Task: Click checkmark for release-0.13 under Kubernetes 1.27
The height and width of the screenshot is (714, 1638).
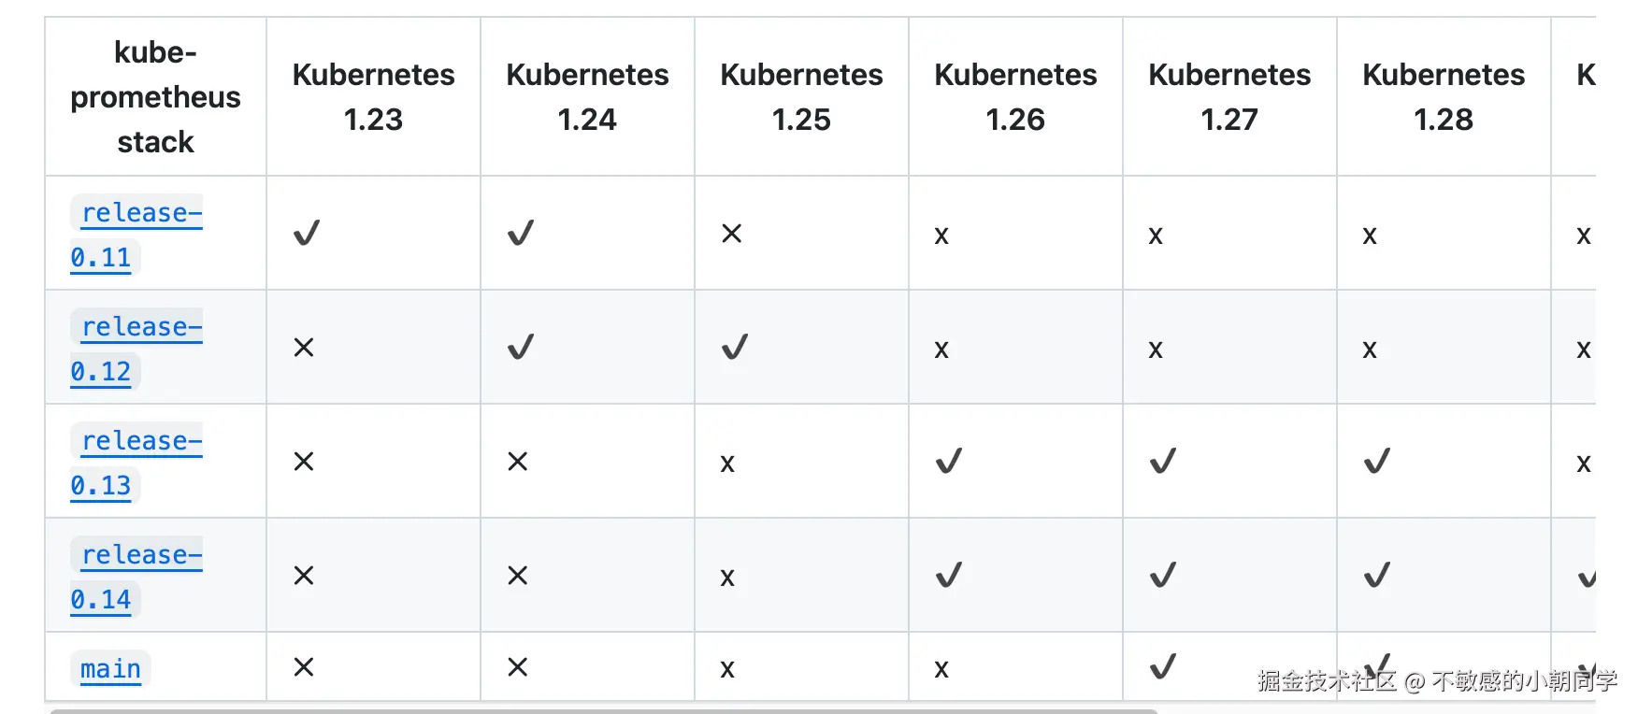Action: 1163,462
